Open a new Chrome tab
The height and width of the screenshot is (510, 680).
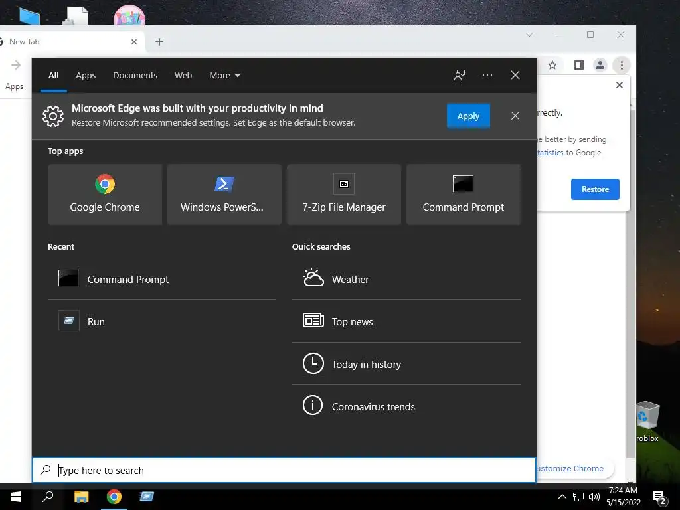[x=159, y=42]
